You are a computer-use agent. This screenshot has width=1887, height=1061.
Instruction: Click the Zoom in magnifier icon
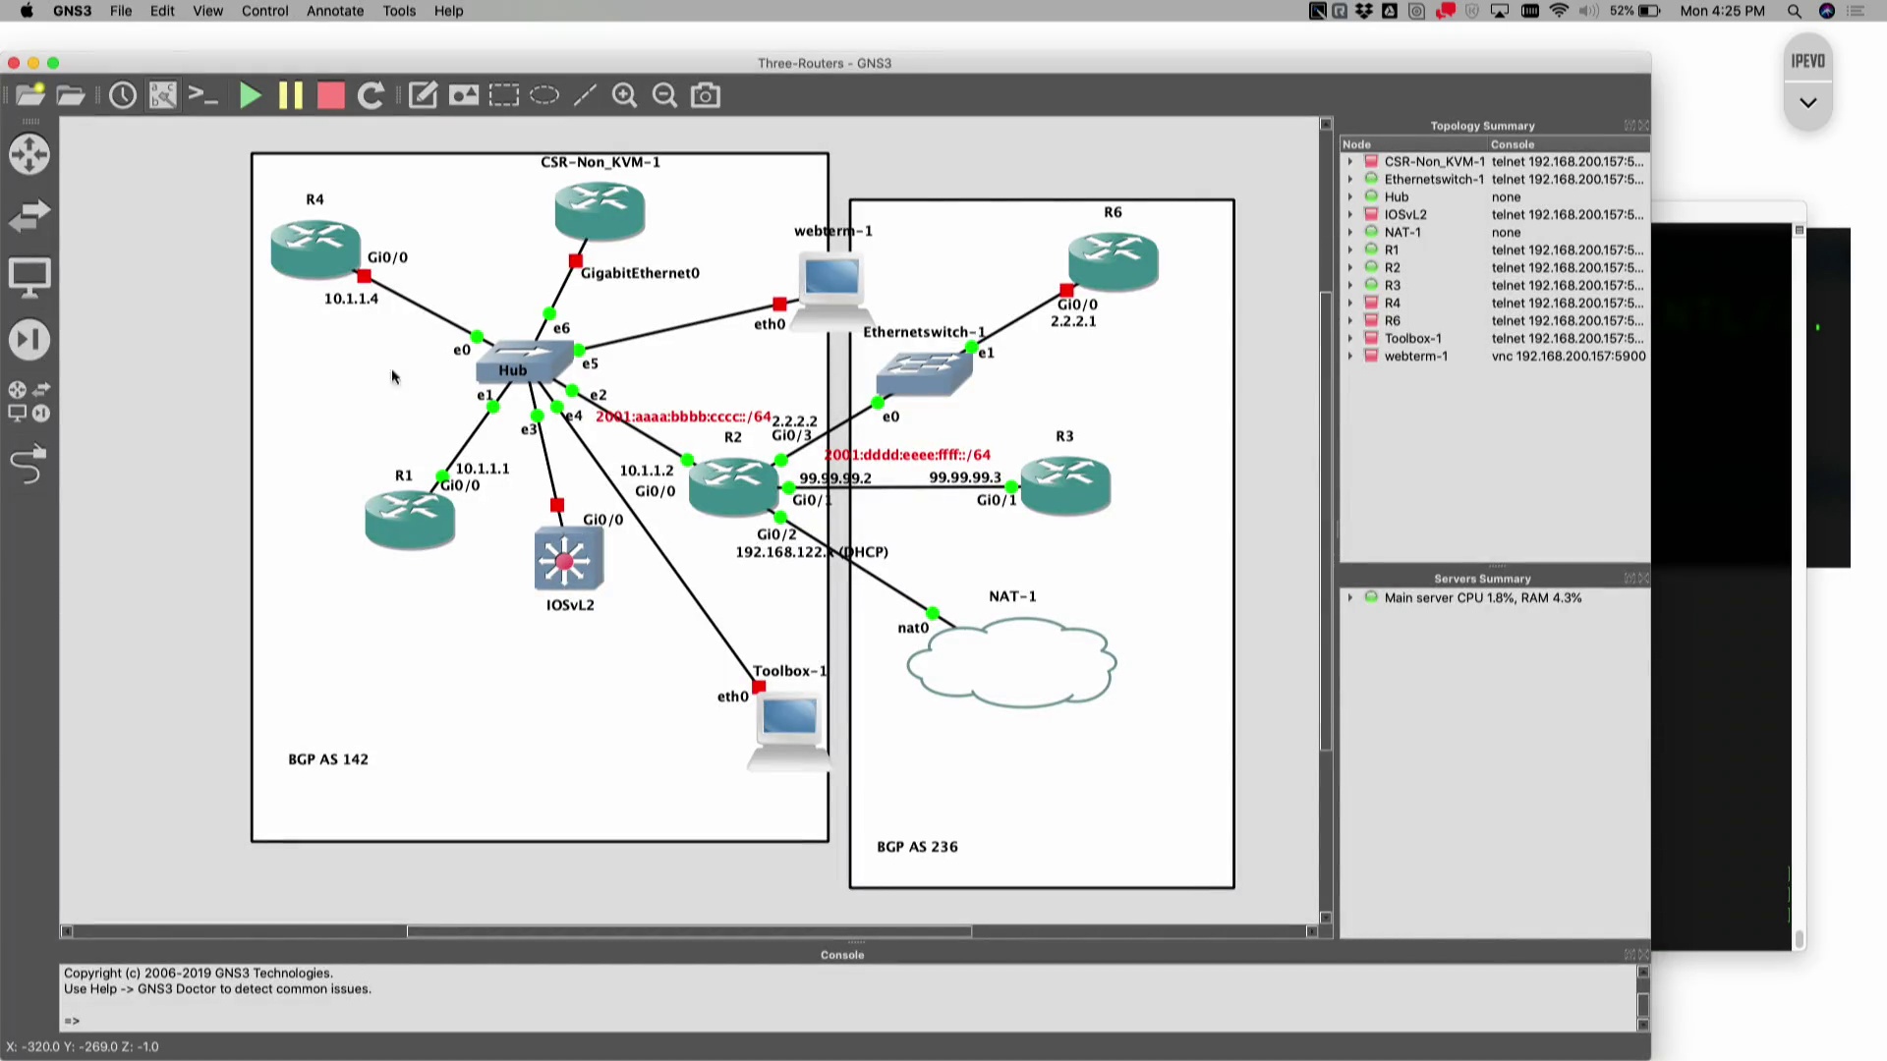pyautogui.click(x=625, y=95)
